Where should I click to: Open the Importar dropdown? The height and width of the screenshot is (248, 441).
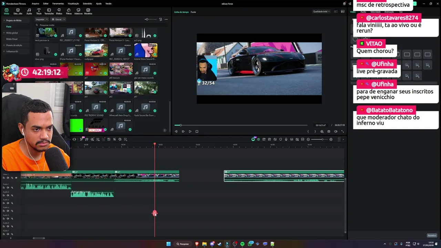tap(42, 19)
